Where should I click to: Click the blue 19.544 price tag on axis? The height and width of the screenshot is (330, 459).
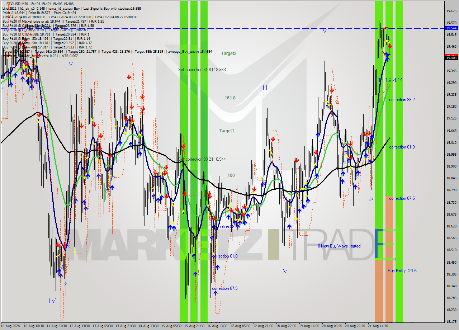coord(451,28)
